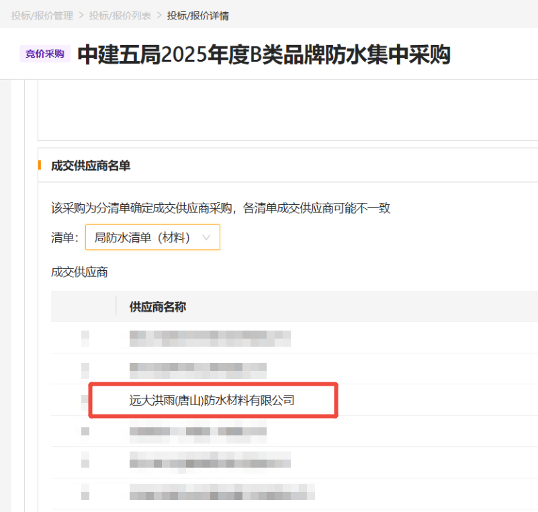Select the first blurred supplier row

210,338
